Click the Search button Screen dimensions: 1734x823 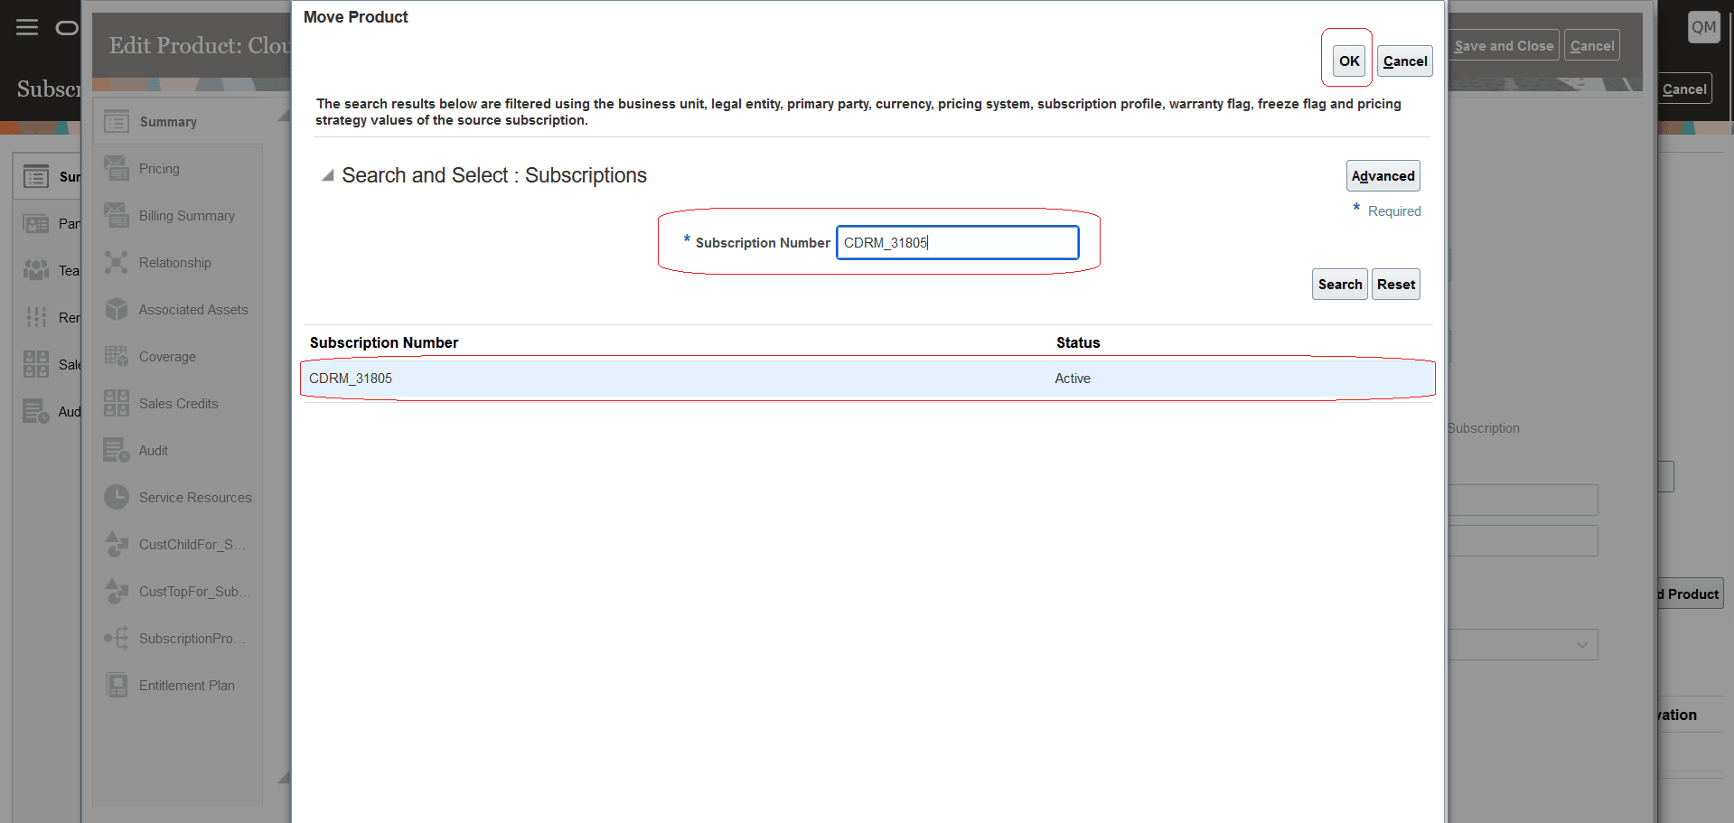point(1339,284)
